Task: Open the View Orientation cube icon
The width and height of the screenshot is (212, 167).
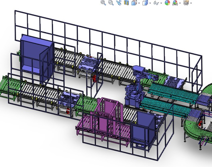Action: tap(134, 3)
